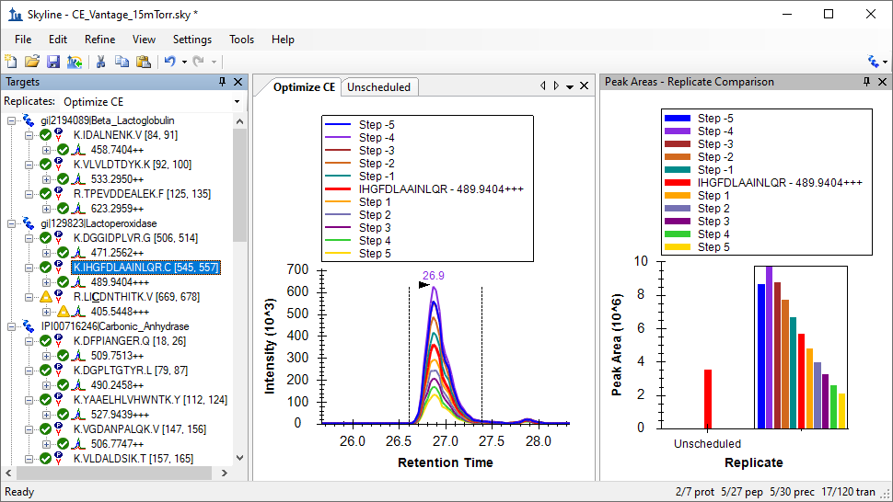Click the tab scroll right arrow
The height and width of the screenshot is (502, 893).
click(556, 86)
